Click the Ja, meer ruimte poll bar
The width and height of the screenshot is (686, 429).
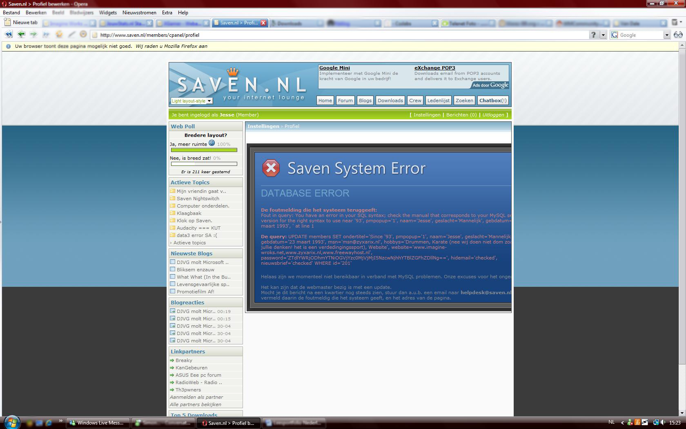point(204,150)
